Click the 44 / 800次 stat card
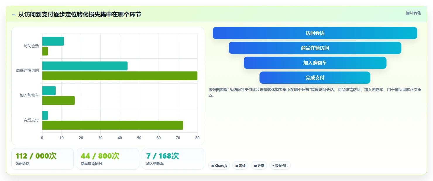 click(108, 159)
